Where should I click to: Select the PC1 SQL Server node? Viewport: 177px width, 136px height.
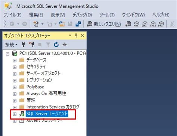point(53,53)
